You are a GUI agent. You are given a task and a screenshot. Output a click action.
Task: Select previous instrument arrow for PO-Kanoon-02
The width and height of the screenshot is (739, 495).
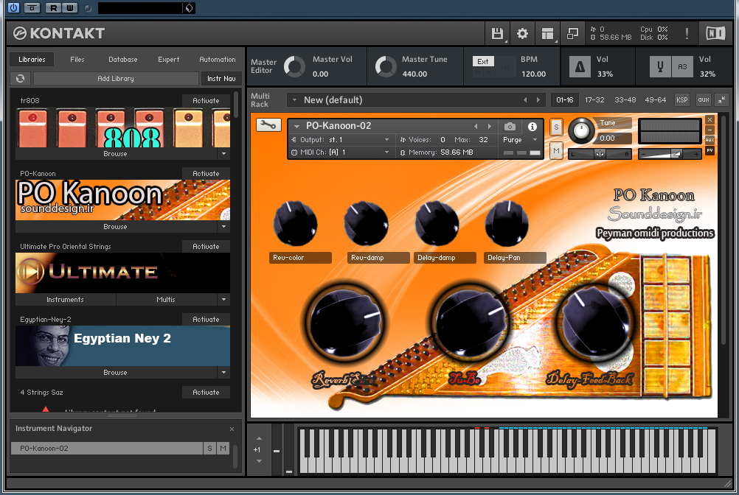tap(476, 126)
